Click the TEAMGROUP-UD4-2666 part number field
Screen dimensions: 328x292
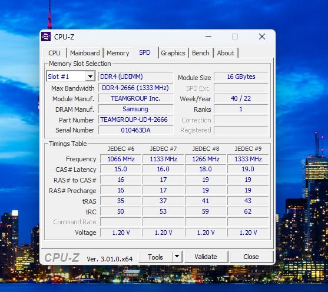tap(136, 120)
